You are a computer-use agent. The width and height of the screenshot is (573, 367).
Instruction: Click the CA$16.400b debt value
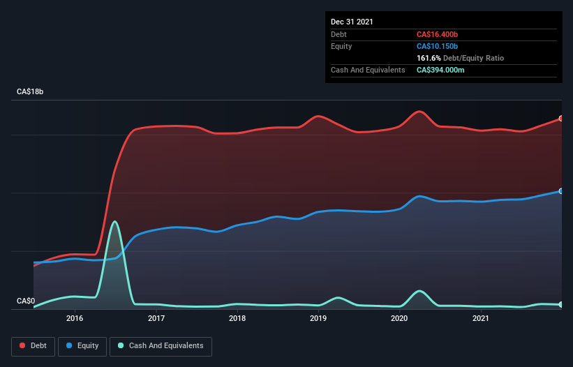(x=437, y=34)
